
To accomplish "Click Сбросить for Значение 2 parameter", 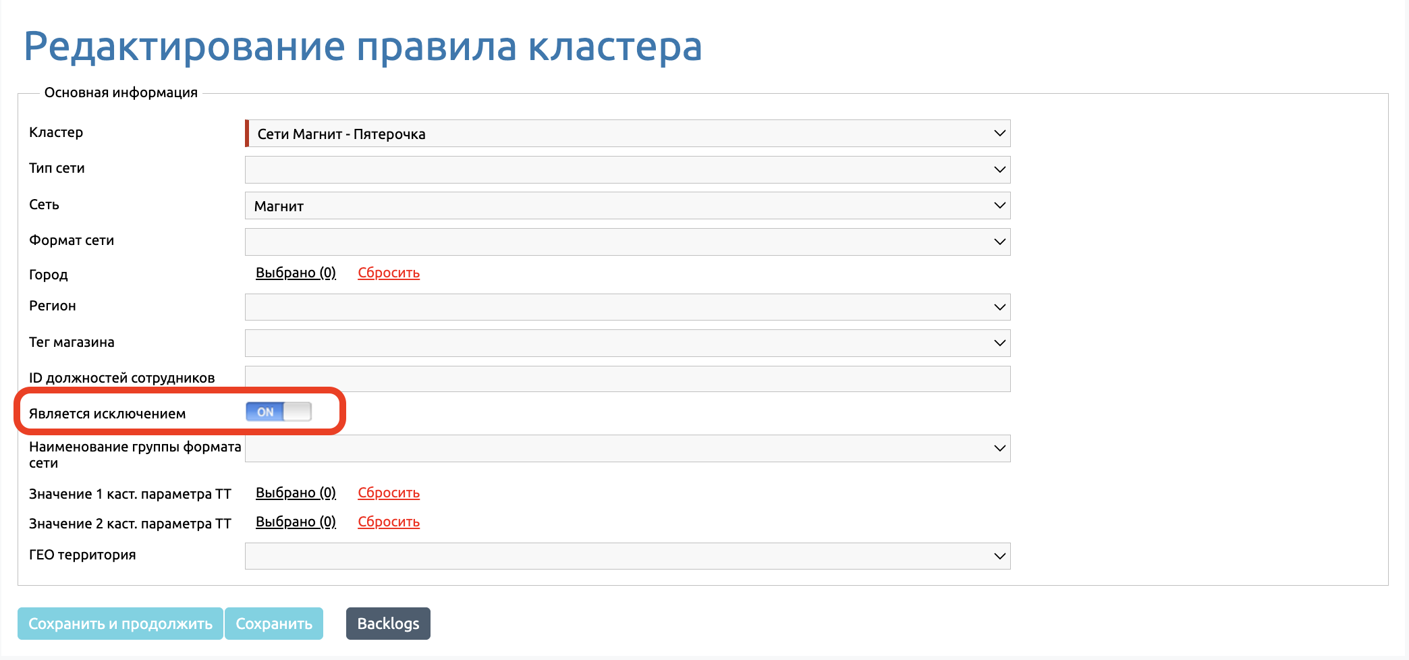I will (x=389, y=522).
